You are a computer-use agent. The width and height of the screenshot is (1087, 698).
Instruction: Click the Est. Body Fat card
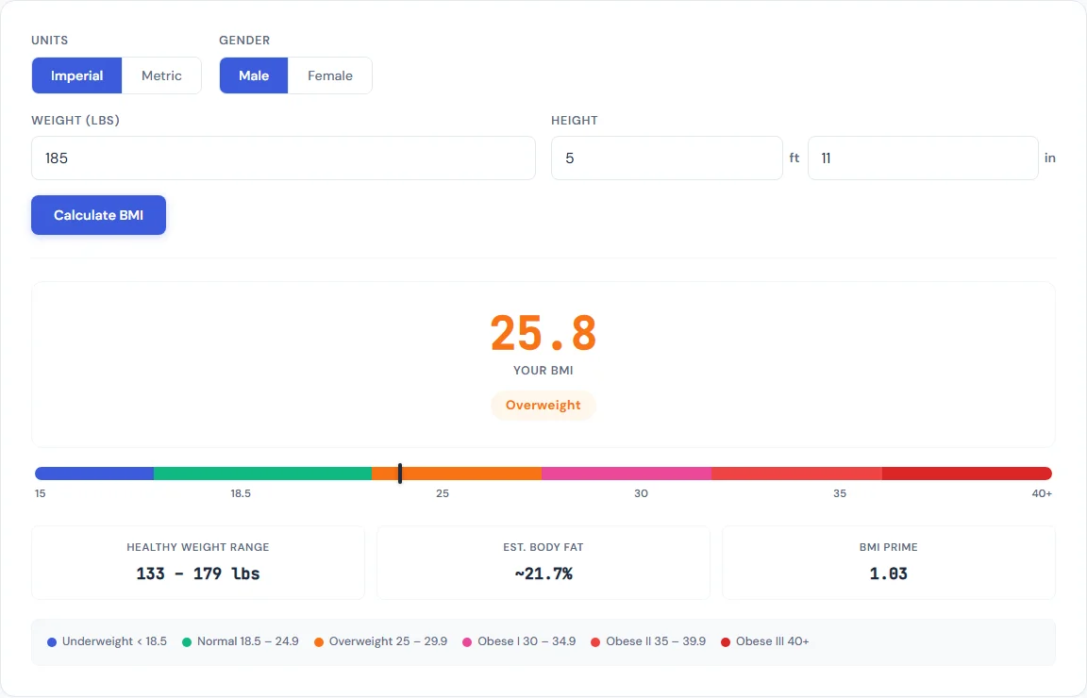click(543, 561)
